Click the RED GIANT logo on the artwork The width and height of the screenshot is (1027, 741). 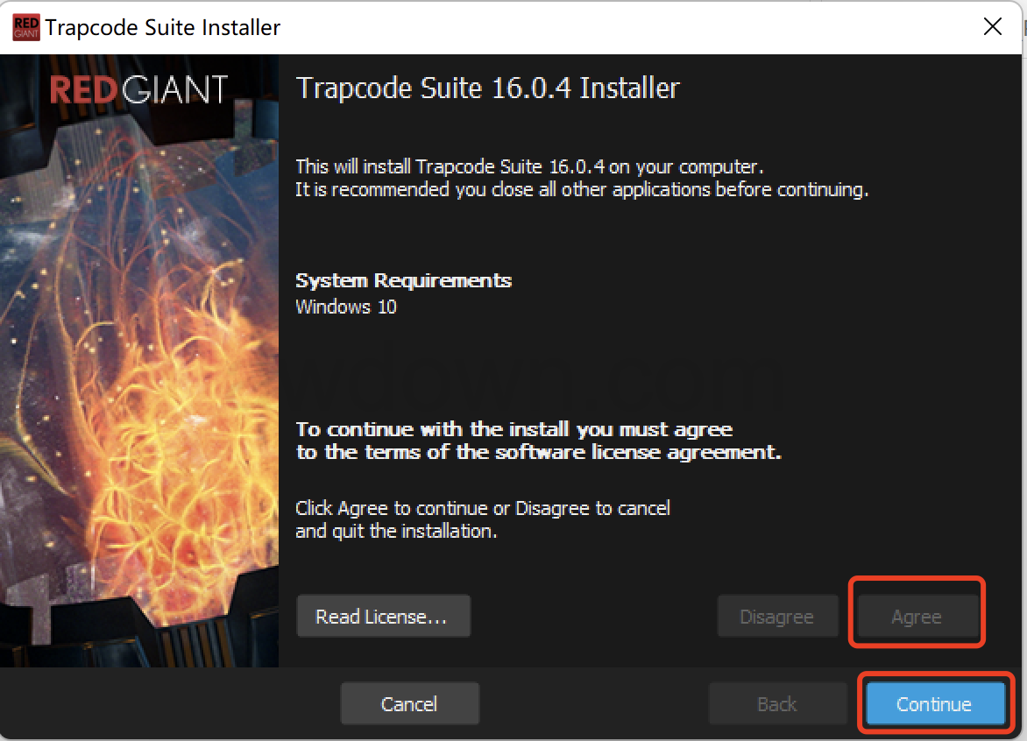pyautogui.click(x=138, y=90)
